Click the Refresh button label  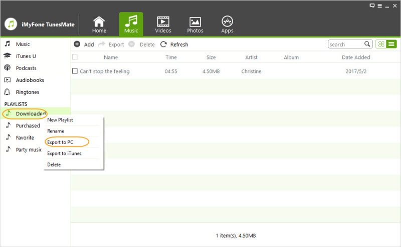(179, 44)
